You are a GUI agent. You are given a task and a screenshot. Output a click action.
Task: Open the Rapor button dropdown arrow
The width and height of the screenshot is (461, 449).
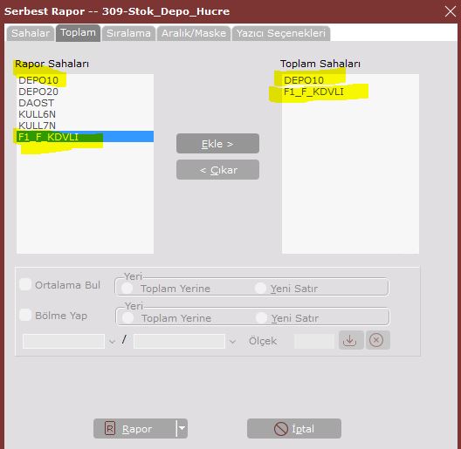coord(182,428)
